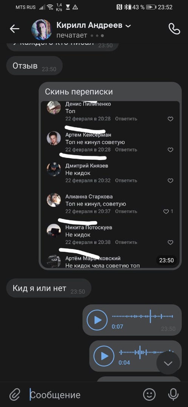Like Дмитрий Князев's comment heart
This screenshot has height=407, width=188.
pos(170,181)
